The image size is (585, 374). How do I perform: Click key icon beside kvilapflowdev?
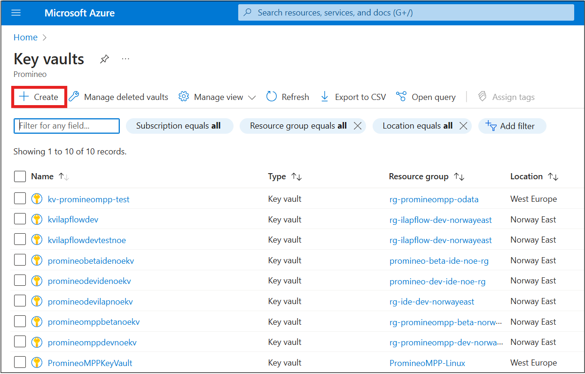pos(37,219)
